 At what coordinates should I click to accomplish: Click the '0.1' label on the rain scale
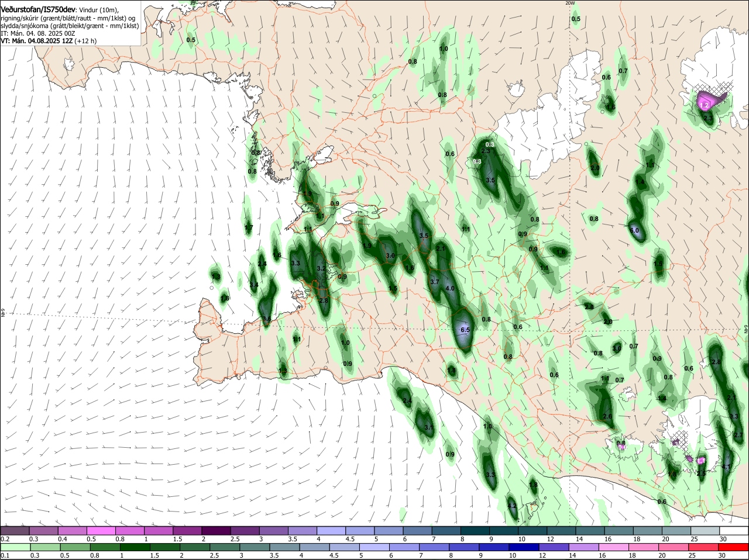[5, 555]
